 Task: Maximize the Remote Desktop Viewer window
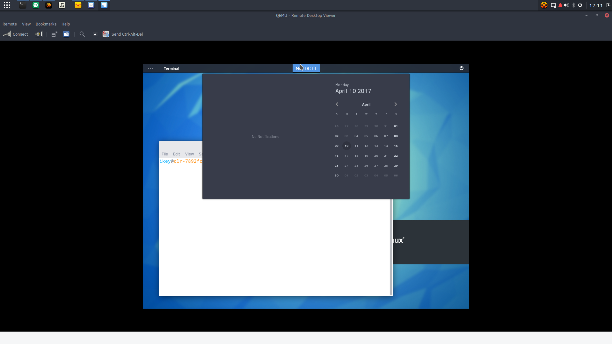597,15
